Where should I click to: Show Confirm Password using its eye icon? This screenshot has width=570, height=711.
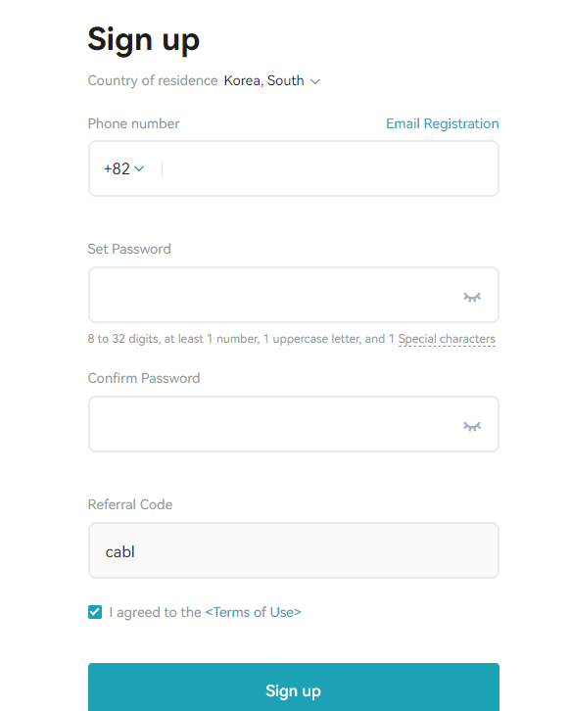[x=472, y=426]
